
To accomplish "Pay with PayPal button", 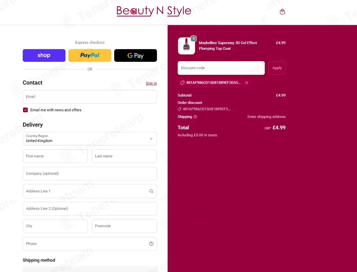I will tap(90, 55).
